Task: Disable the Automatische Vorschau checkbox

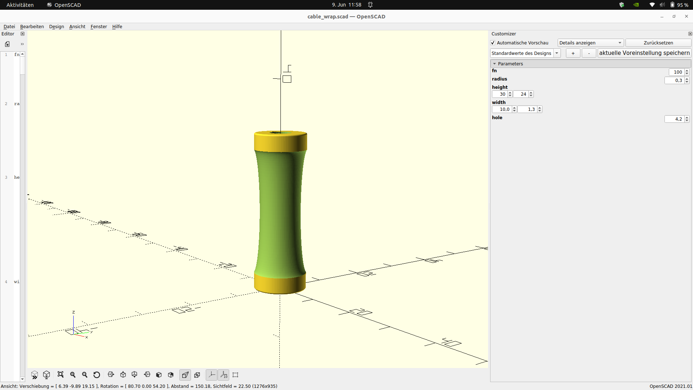Action: (493, 43)
